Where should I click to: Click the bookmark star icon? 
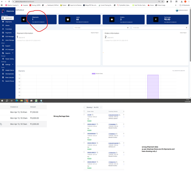click(x=162, y=2)
